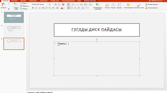Viewport: 167px width, 93px height.
Task: Switch to the Дизайн tab
Action: tap(23, 1)
